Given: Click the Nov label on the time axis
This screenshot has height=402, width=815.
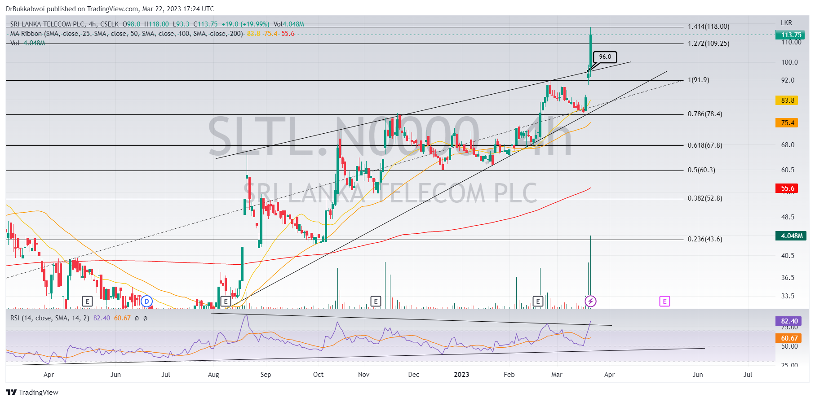Looking at the screenshot, I should click(x=363, y=375).
